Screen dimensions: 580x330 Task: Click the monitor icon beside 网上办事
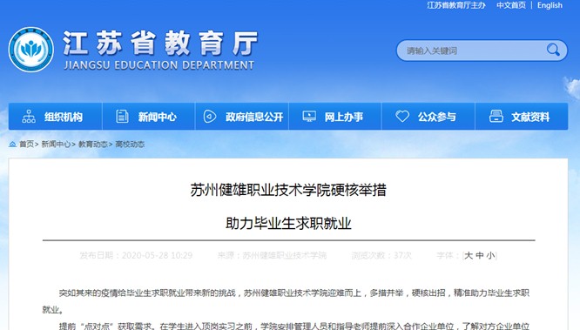pyautogui.click(x=309, y=117)
